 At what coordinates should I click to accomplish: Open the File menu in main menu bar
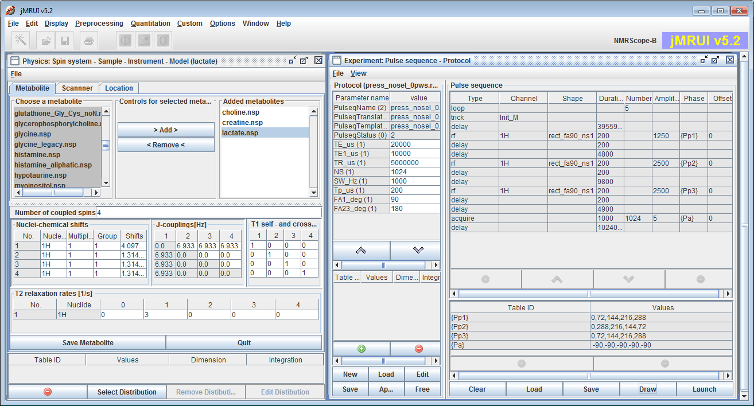13,24
